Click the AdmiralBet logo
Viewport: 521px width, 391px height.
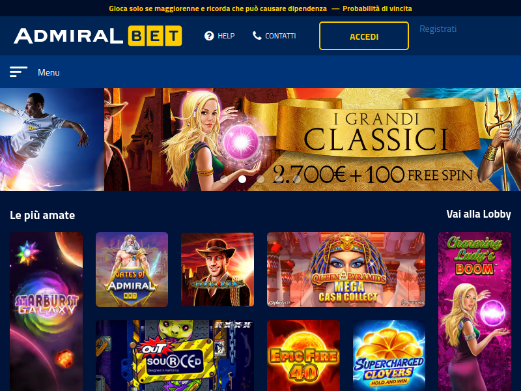coord(98,36)
